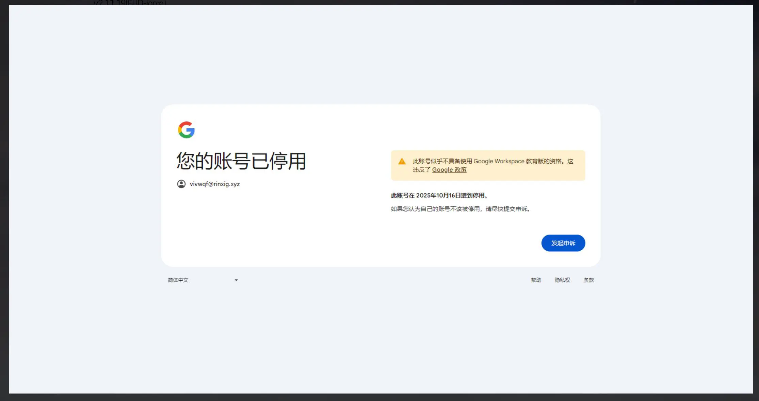
Task: Open the 条款 terms link
Action: [x=588, y=280]
